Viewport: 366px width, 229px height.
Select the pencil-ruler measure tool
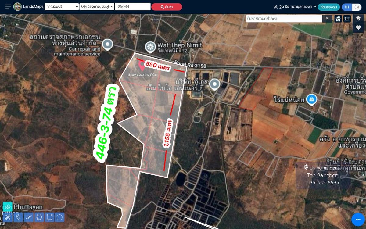click(x=8, y=217)
